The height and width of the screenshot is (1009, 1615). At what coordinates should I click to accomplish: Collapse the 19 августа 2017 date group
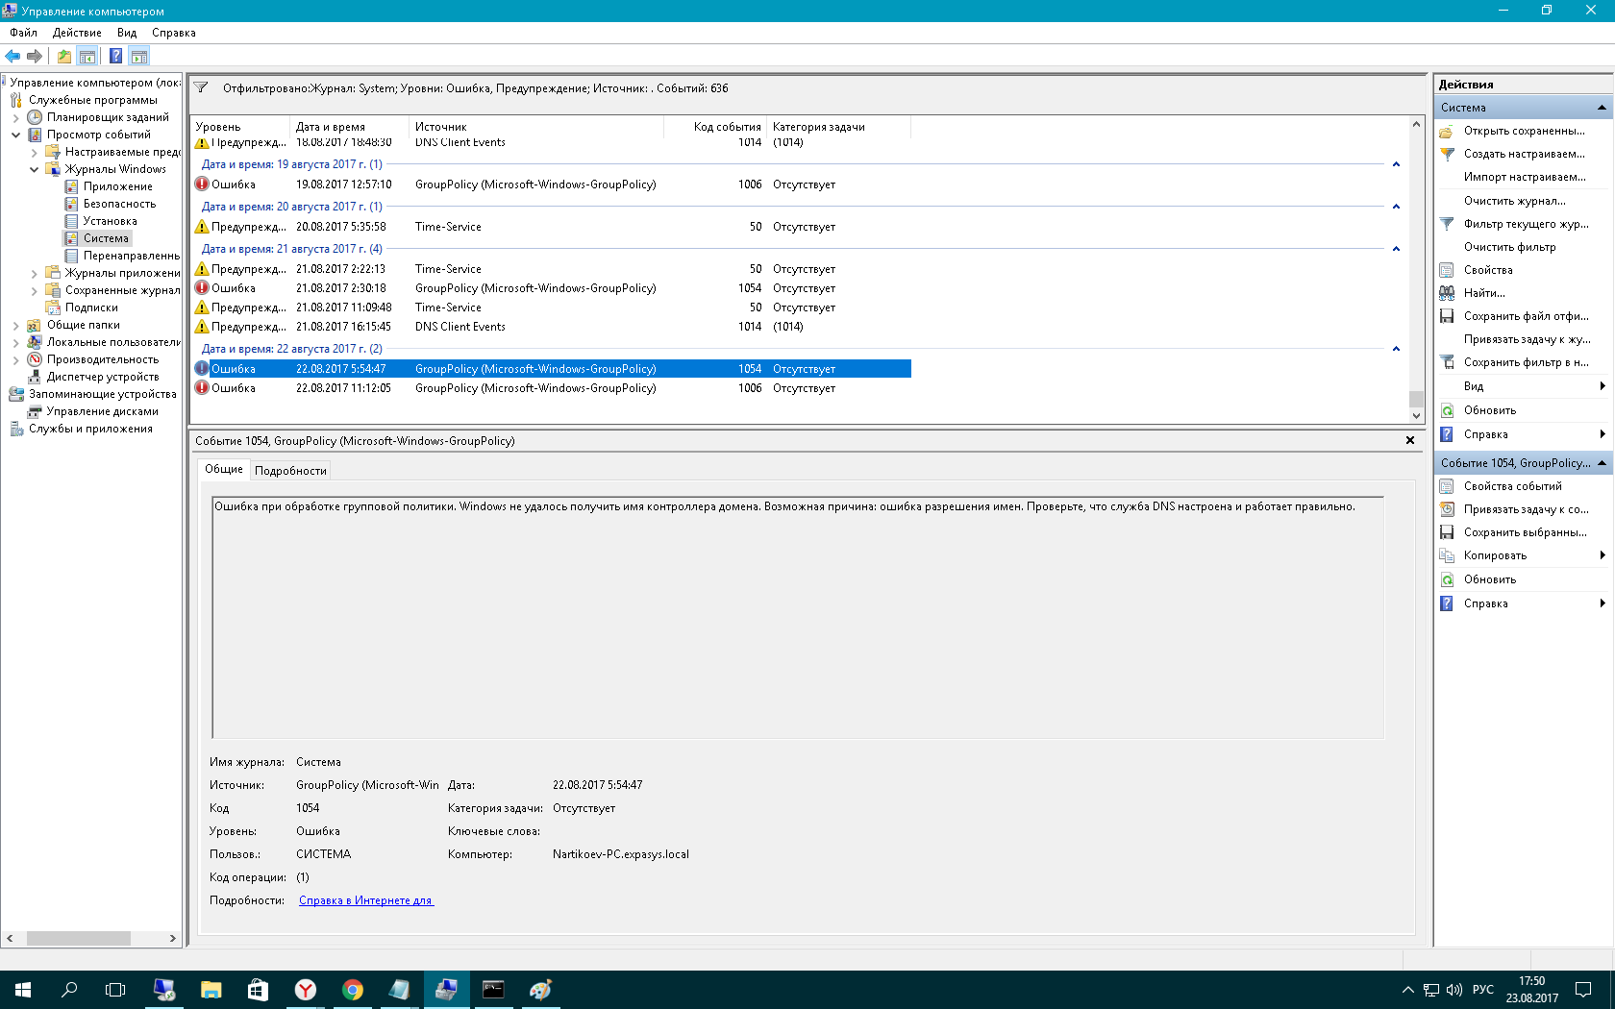[1396, 164]
